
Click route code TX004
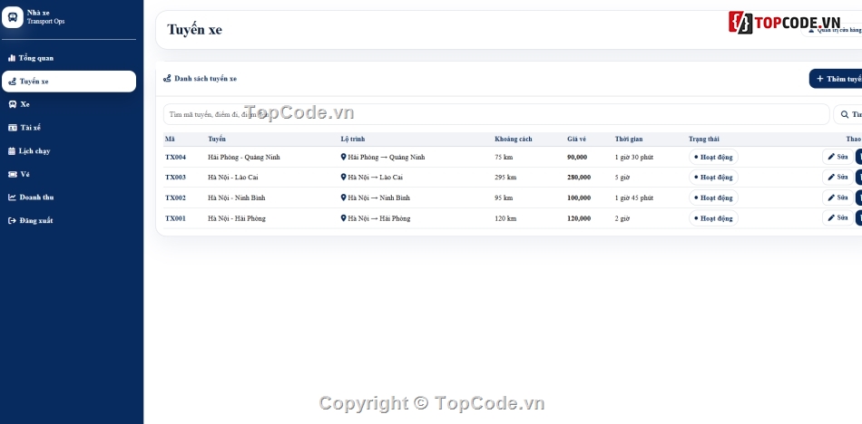175,157
